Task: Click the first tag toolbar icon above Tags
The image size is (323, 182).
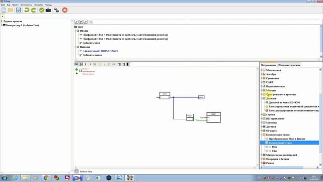Action: (x=76, y=22)
